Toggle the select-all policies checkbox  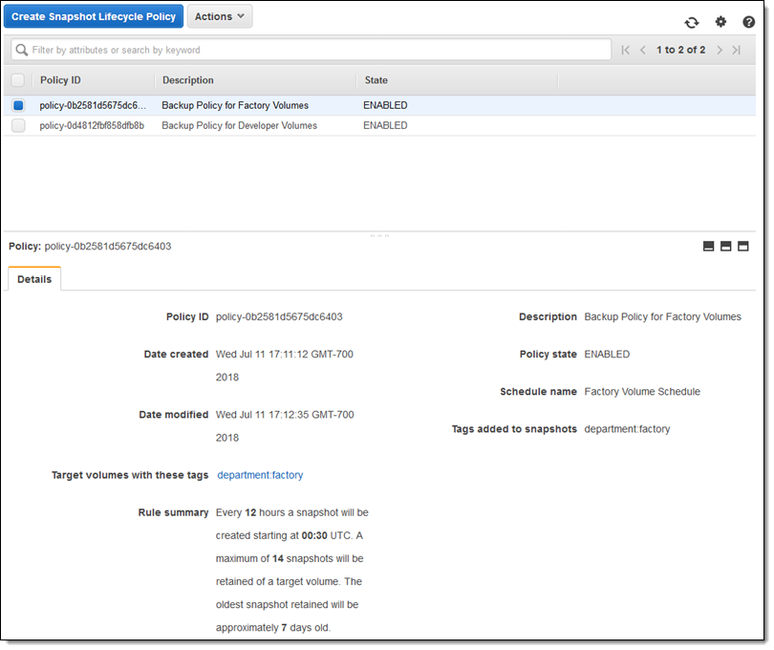click(x=18, y=80)
